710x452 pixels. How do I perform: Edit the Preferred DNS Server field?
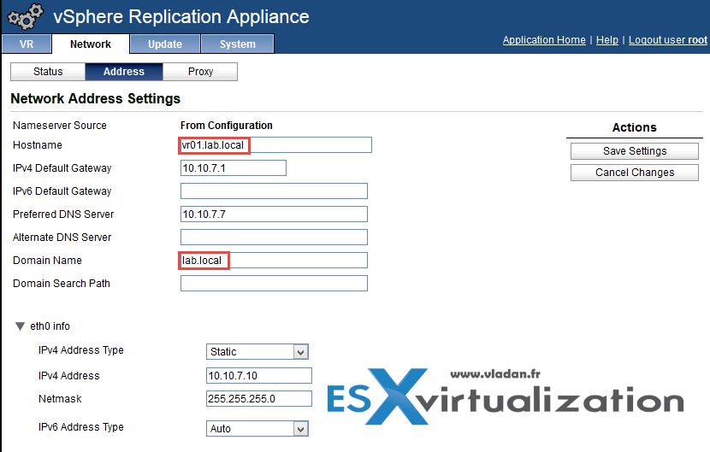[274, 214]
